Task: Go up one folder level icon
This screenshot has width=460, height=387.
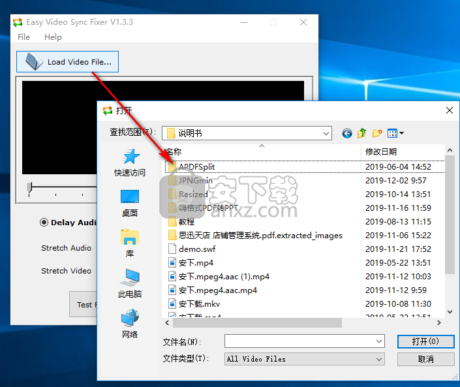Action: (x=362, y=133)
